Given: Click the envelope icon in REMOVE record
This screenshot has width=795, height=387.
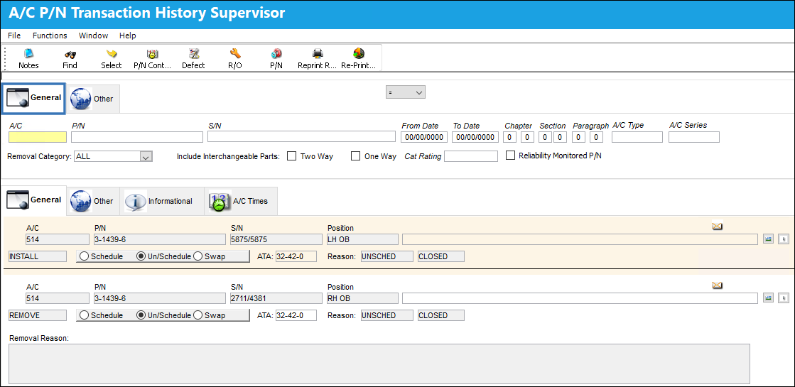Looking at the screenshot, I should (717, 285).
